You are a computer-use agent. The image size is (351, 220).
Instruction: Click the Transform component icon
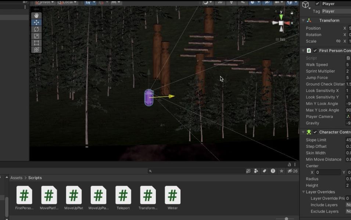tap(309, 20)
